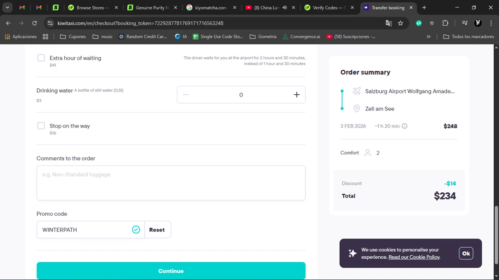The image size is (499, 280).
Task: Click the green extension icon in toolbar
Action: [x=419, y=23]
